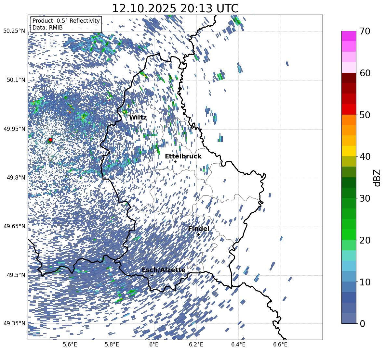Click the 30 tick on colorbar

point(365,198)
